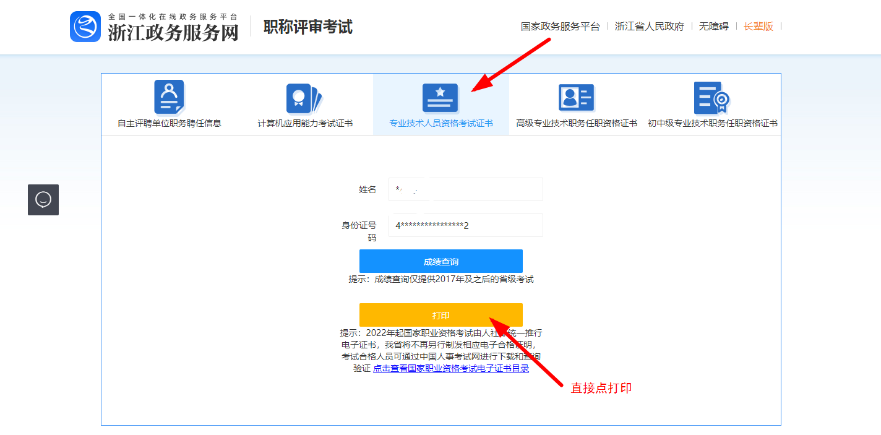Click the 姓名 input field
This screenshot has width=881, height=435.
(465, 189)
